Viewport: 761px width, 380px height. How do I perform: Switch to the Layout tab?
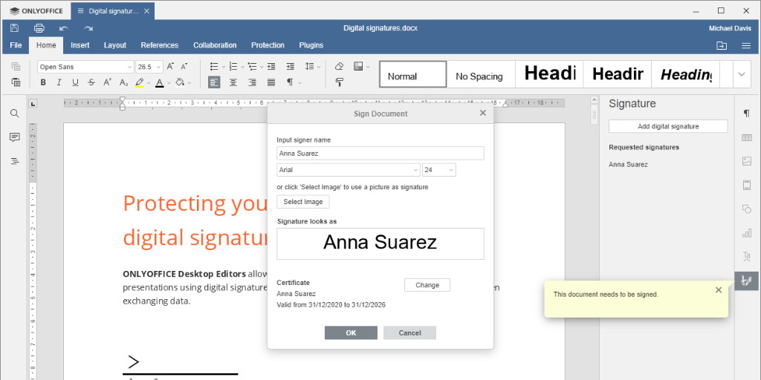coord(115,45)
